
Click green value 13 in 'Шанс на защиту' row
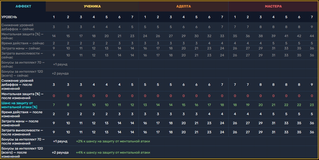145,105
